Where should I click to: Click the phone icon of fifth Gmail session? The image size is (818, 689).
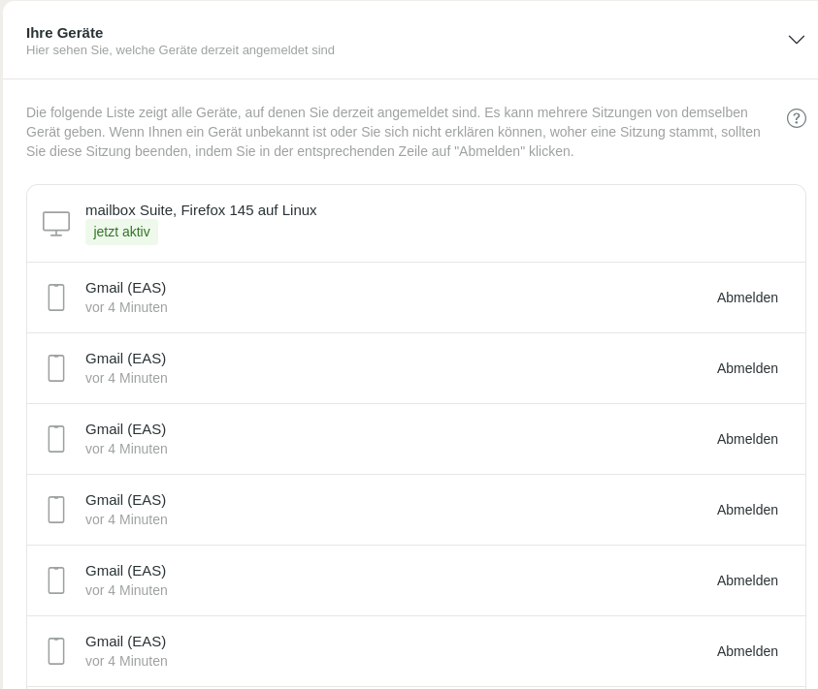[56, 580]
